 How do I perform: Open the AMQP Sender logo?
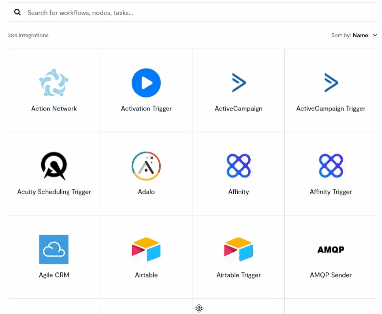pos(331,250)
